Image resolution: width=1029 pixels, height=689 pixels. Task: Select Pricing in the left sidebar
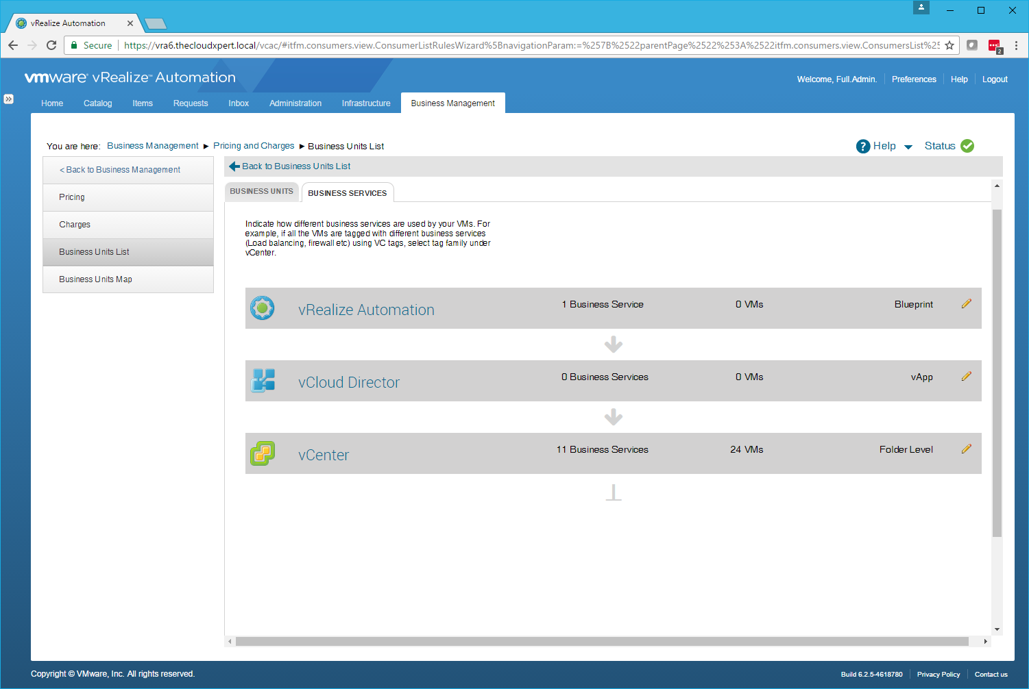pyautogui.click(x=72, y=197)
